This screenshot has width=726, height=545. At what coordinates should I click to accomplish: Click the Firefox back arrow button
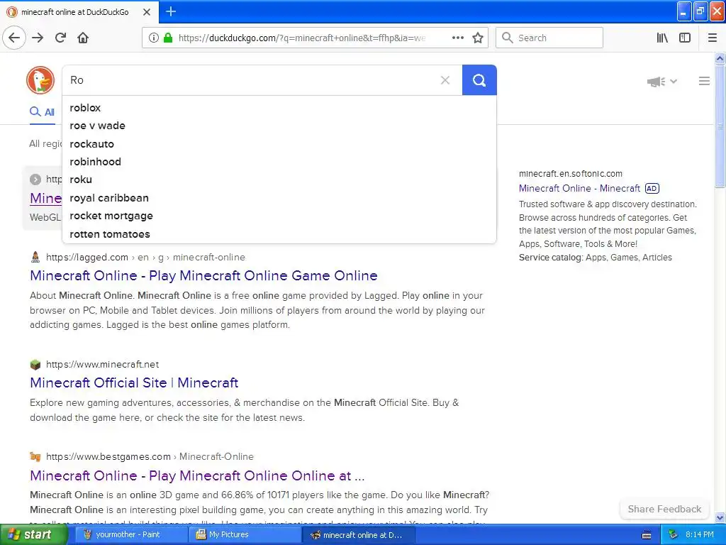[x=14, y=38]
